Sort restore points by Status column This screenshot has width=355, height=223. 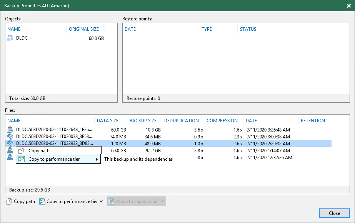pos(248,29)
